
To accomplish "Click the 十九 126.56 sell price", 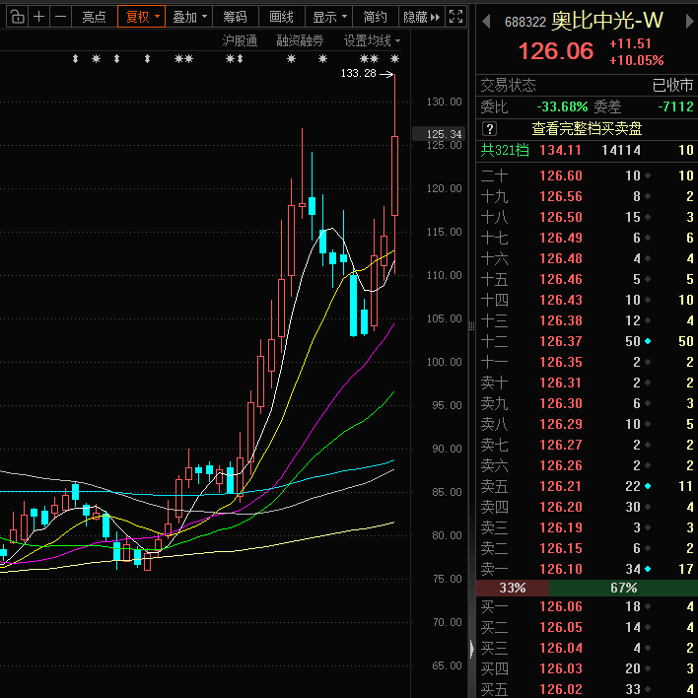I will click(x=561, y=196).
